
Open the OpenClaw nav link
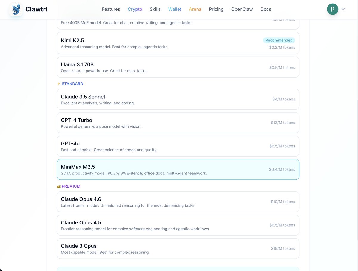tap(242, 9)
